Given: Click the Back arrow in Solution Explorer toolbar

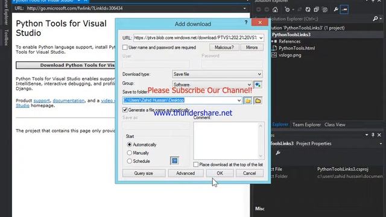Looking at the screenshot, I should coord(259,10).
